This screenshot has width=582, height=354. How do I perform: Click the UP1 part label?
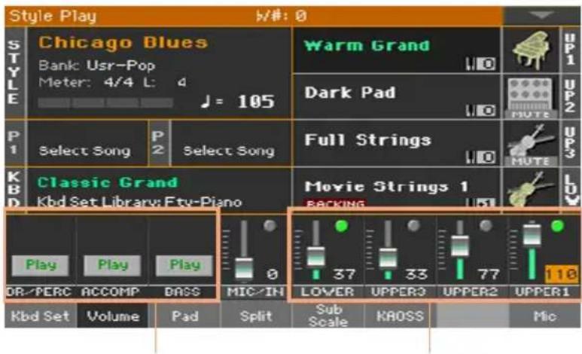(570, 50)
